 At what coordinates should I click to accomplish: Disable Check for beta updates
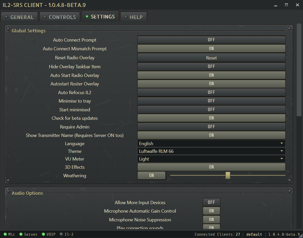[x=211, y=118]
